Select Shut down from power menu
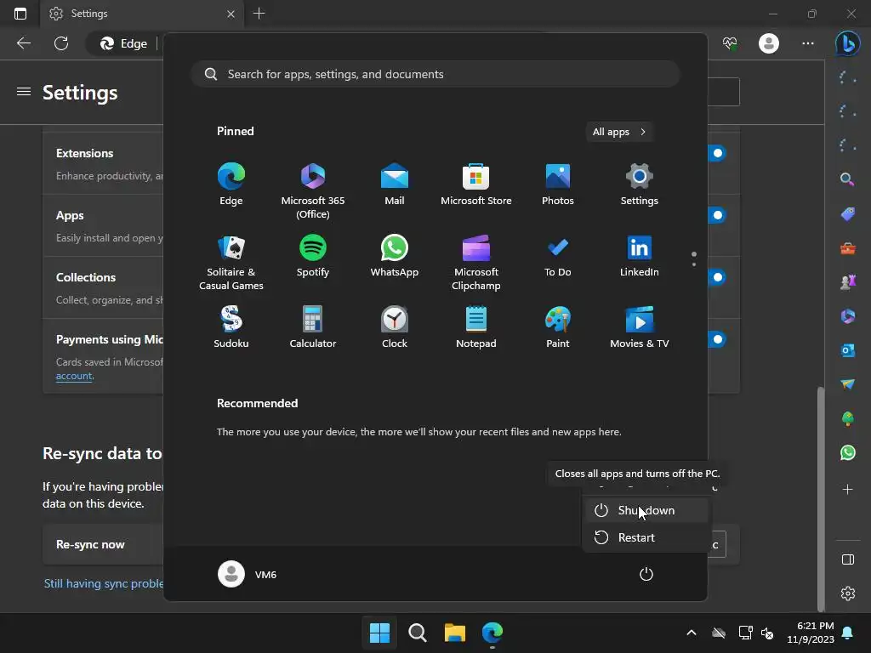The height and width of the screenshot is (653, 871). [x=646, y=510]
